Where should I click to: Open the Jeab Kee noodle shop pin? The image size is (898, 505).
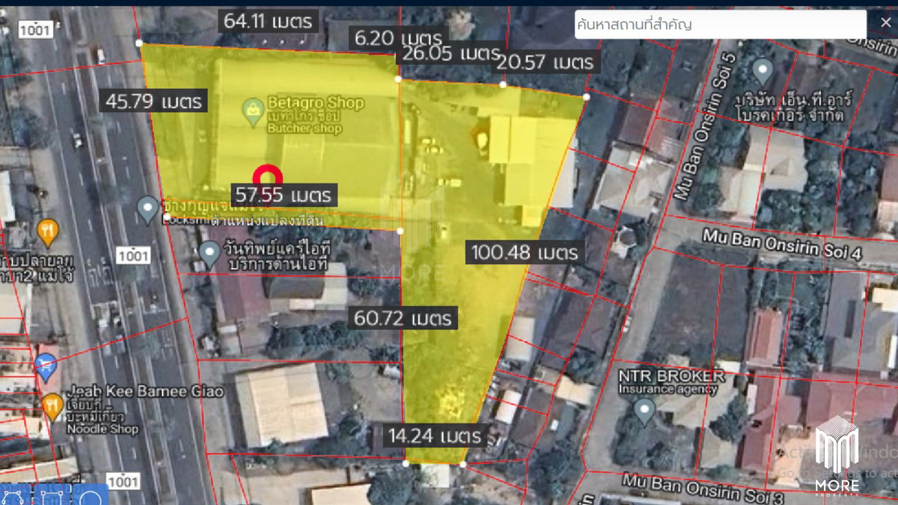tap(52, 407)
